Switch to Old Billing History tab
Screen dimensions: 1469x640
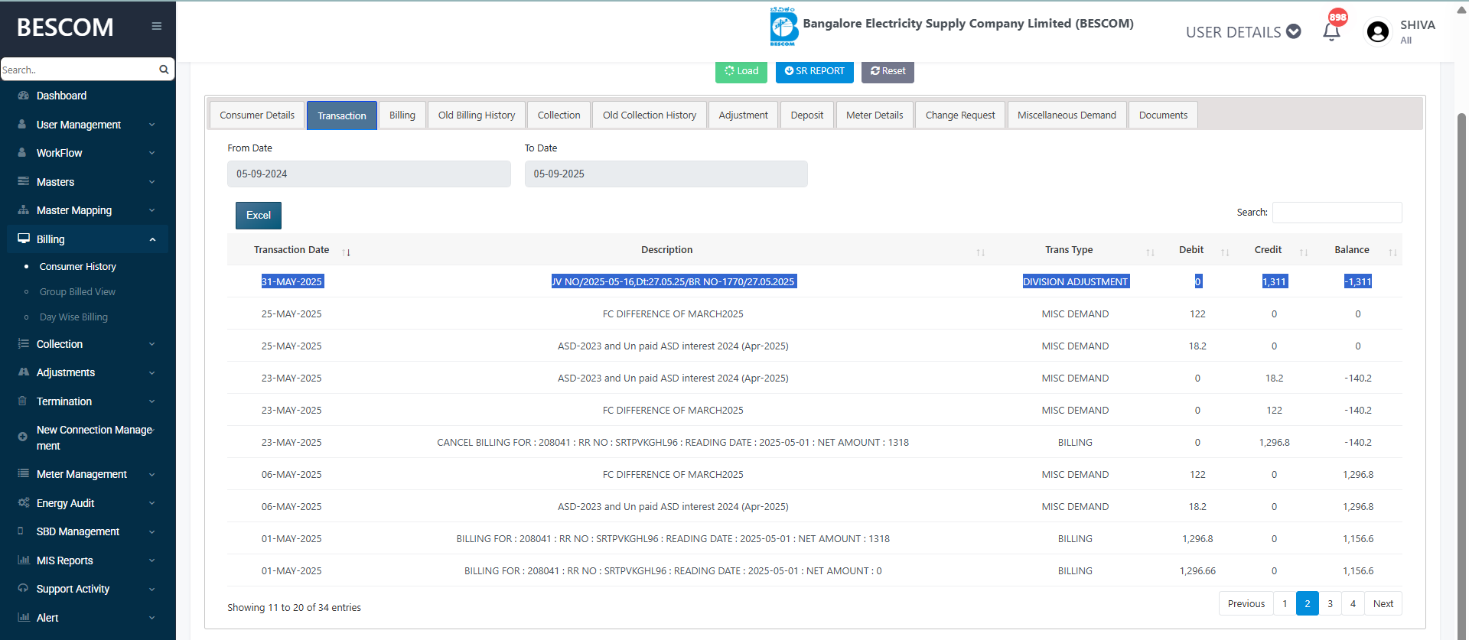(x=477, y=115)
